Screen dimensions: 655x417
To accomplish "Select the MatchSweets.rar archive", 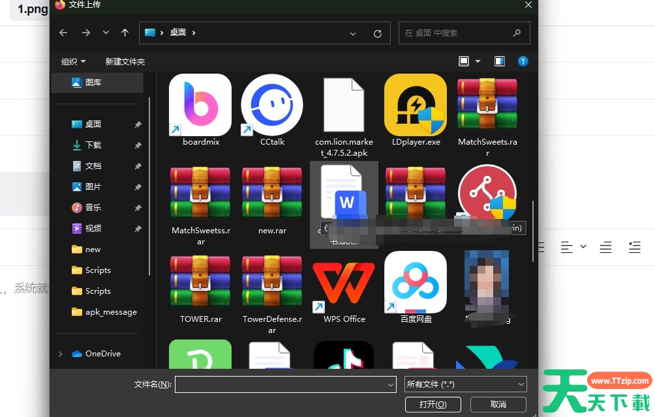I will 487,105.
